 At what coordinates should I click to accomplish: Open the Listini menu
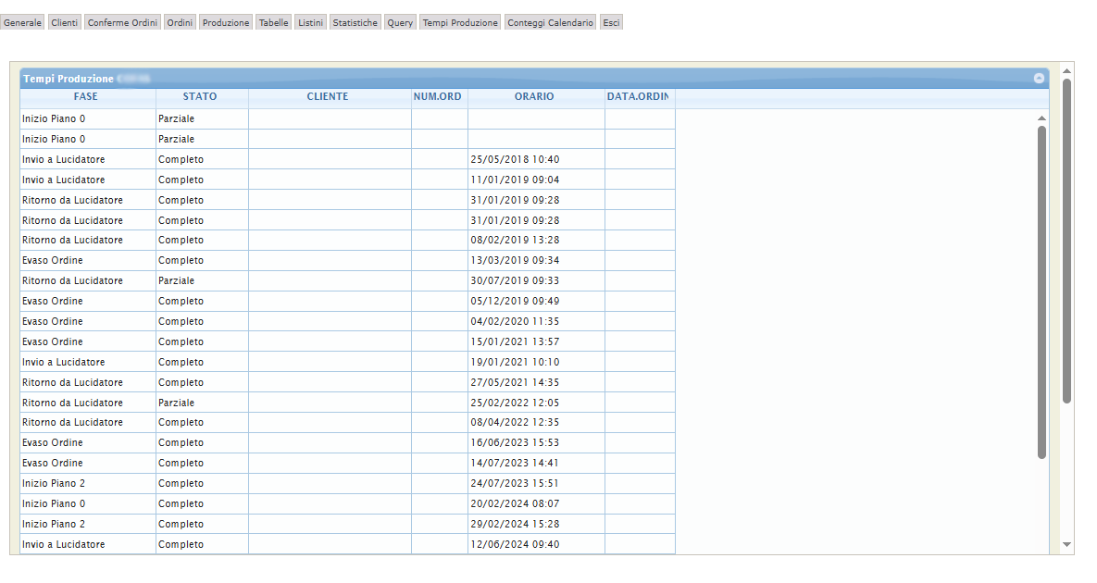point(311,22)
